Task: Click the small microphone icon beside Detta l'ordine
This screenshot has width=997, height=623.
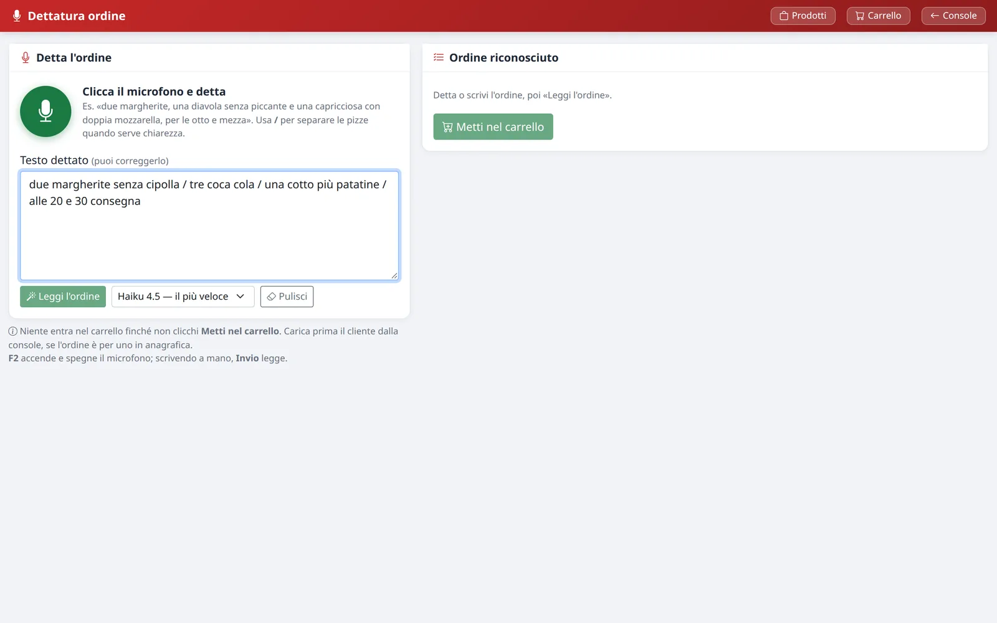Action: [26, 57]
